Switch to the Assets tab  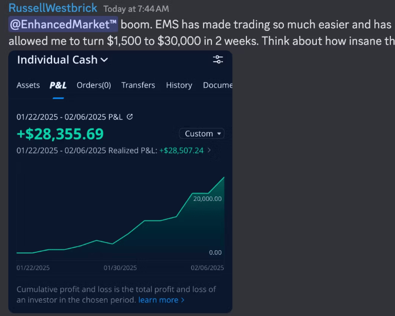(x=28, y=85)
